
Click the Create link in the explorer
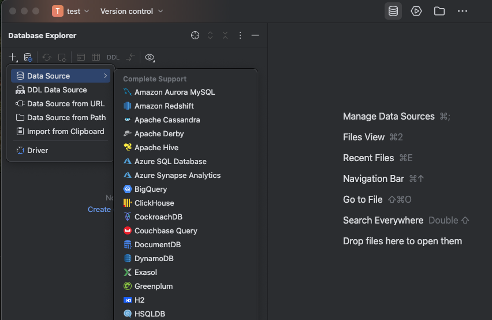(x=99, y=209)
